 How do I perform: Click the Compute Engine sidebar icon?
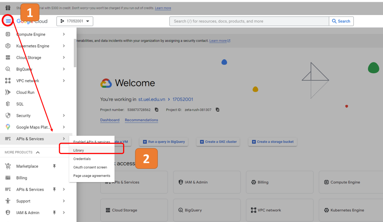[x=8, y=34]
